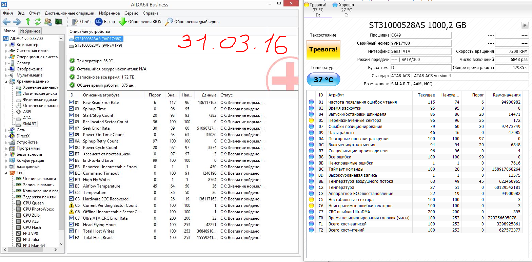Screen dimensions: 532x262
Task: Select the second disk ST31000528AS (9VP7A1P9)
Action: click(98, 45)
